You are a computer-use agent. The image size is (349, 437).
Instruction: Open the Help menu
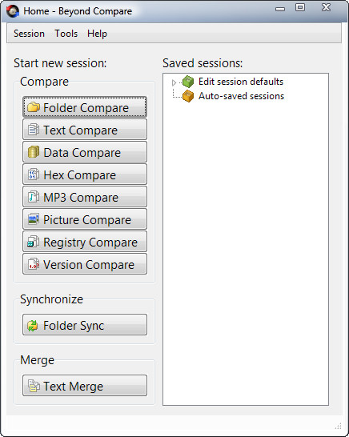(97, 34)
